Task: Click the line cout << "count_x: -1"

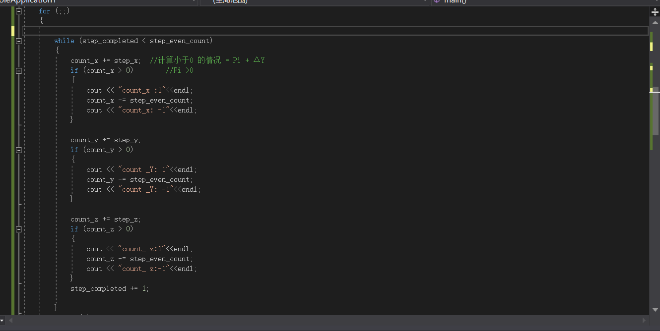Action: (141, 110)
